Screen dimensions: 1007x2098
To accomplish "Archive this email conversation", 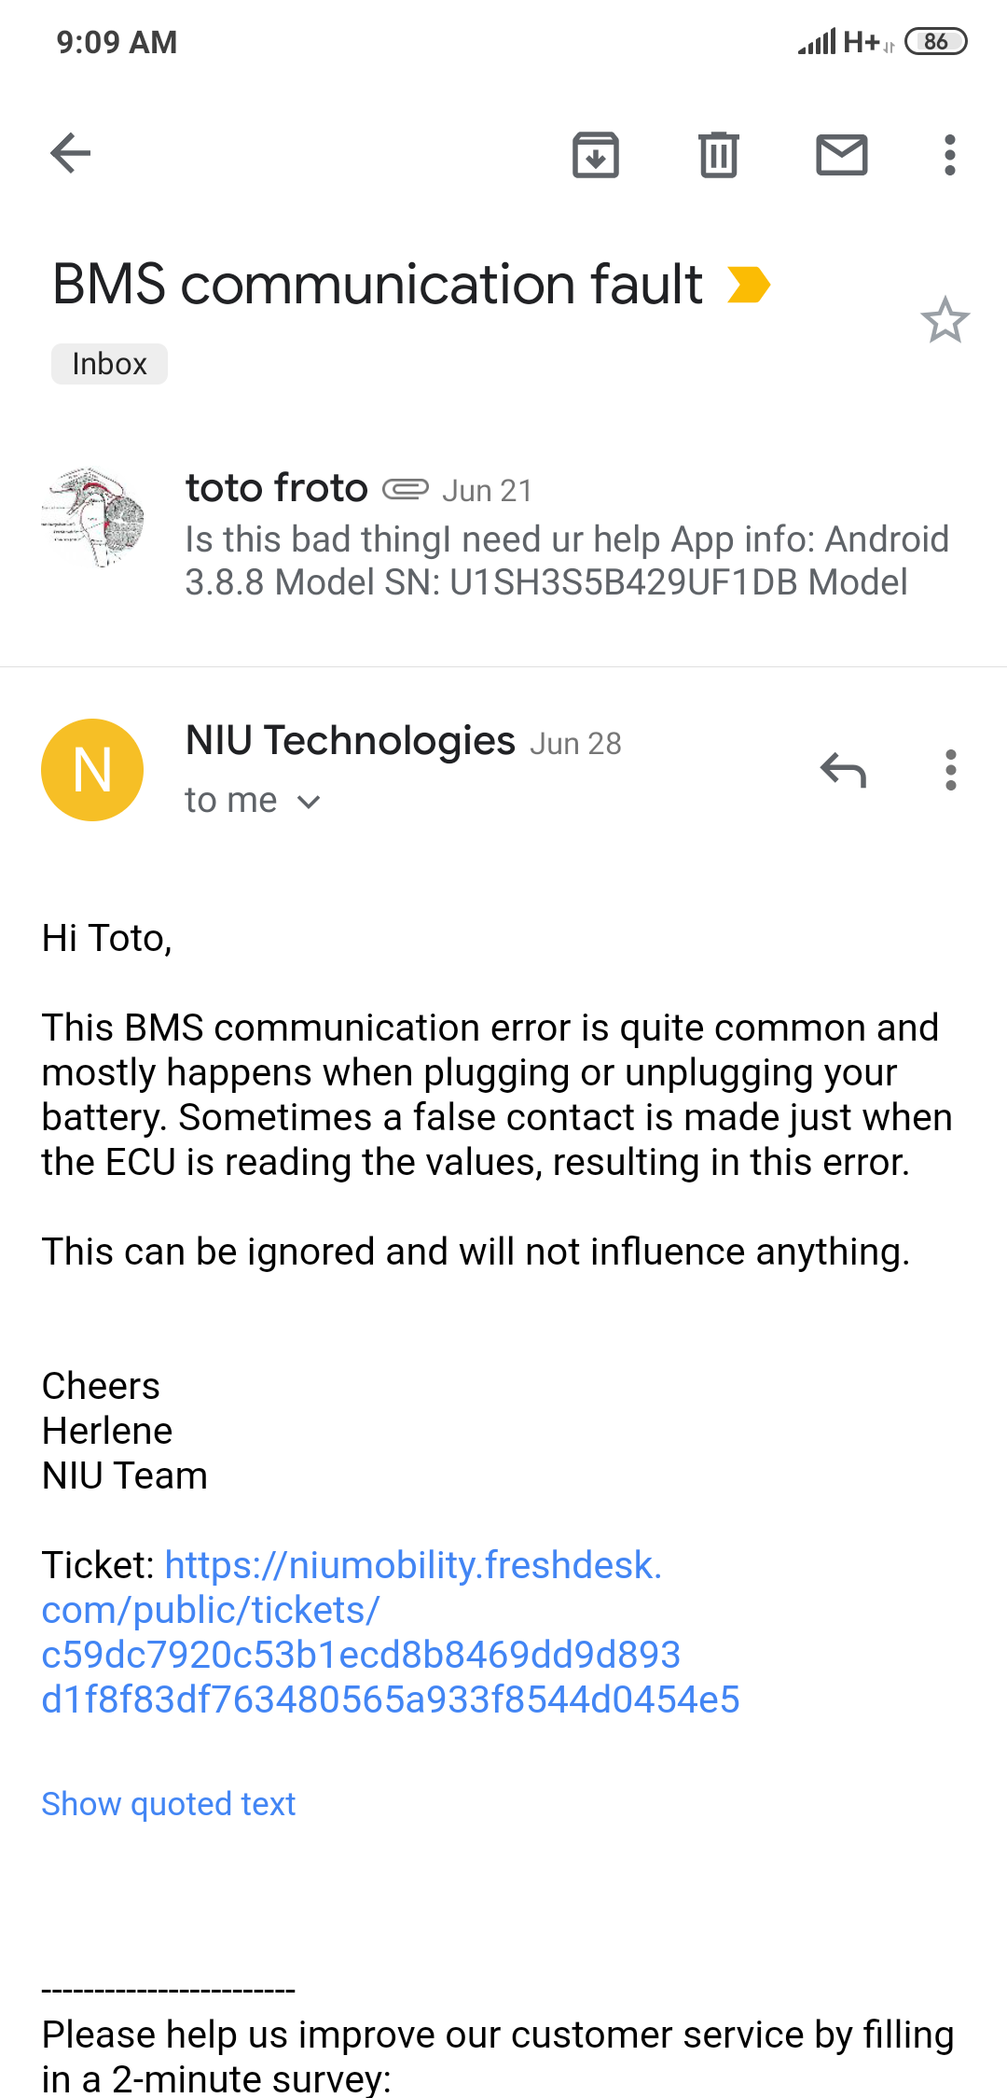I will pos(596,155).
